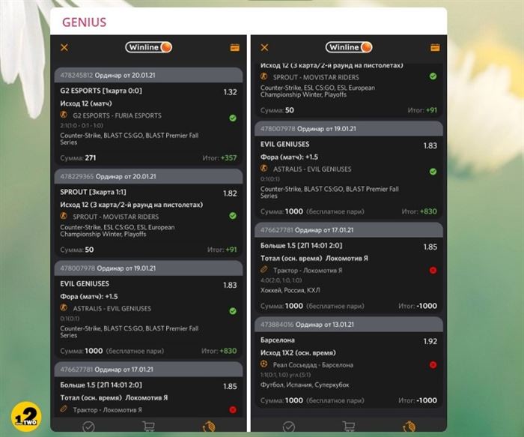Screen dimensions: 524x437
Task: Click the green win mark on G2 ESPORTS bet
Action: 233,118
